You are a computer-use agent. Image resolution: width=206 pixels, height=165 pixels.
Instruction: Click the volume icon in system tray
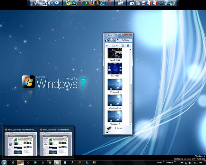pyautogui.click(x=190, y=162)
